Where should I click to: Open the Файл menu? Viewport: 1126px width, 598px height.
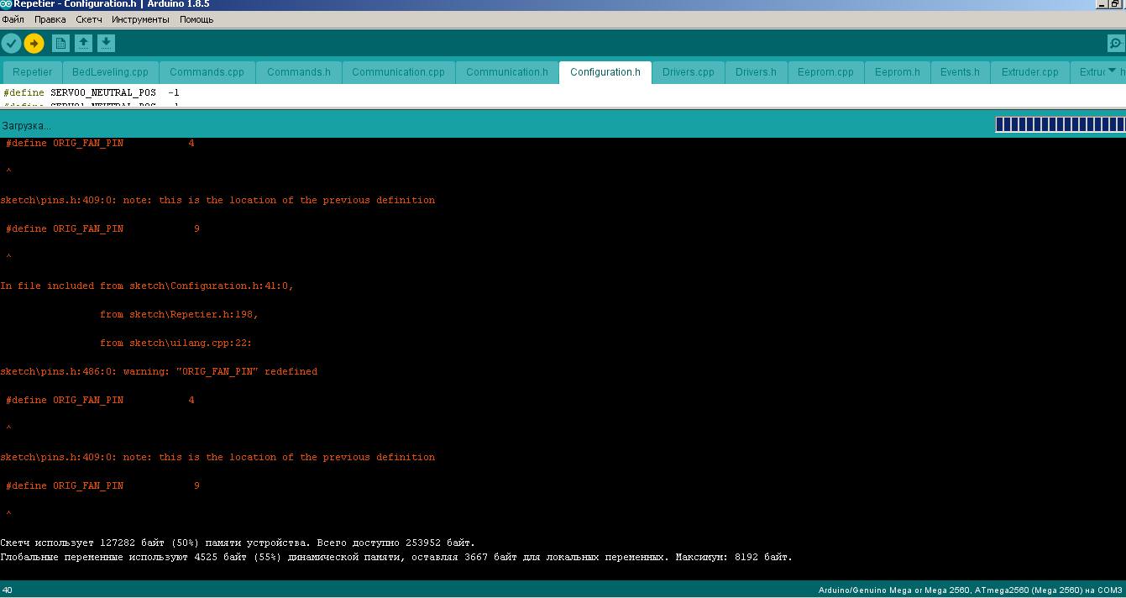pyautogui.click(x=13, y=19)
